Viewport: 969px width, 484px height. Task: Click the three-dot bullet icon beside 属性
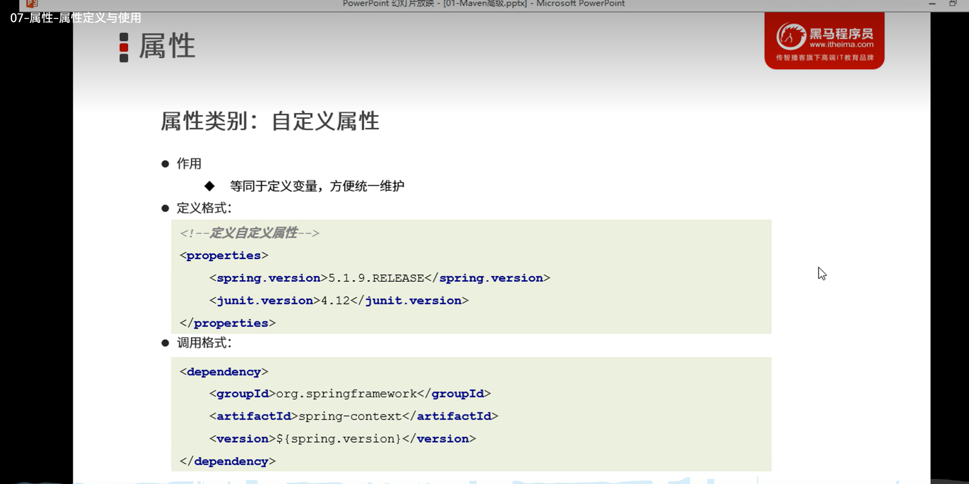124,47
